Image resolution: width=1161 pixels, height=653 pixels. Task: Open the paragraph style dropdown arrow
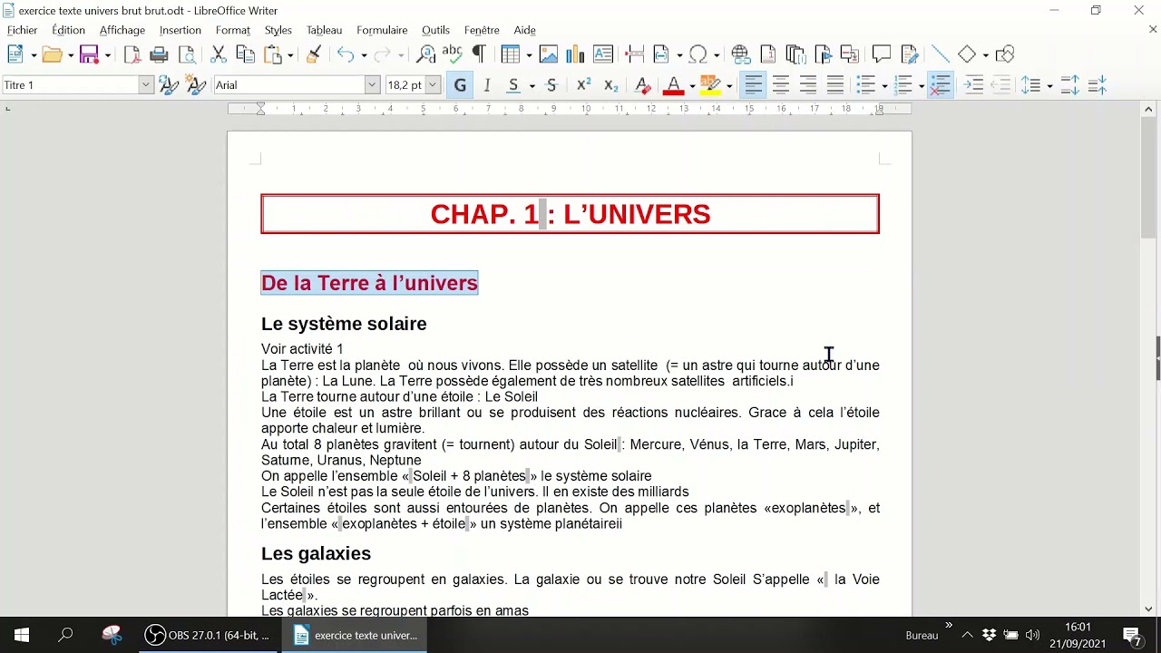145,85
